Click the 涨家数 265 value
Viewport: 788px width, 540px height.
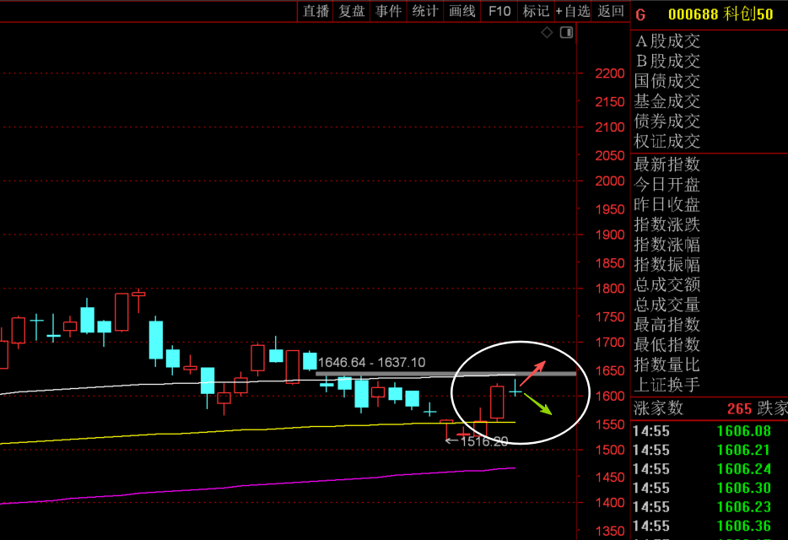point(739,408)
